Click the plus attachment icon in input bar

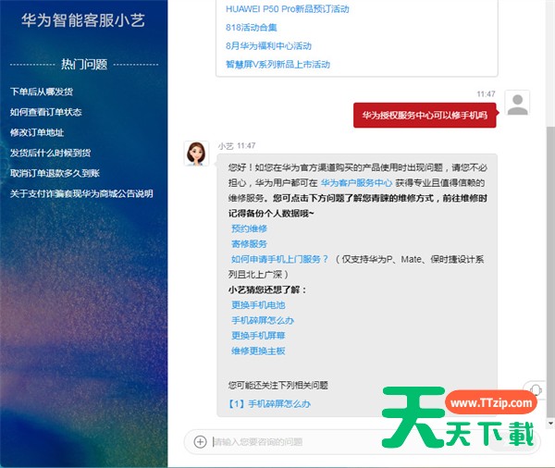tap(200, 441)
